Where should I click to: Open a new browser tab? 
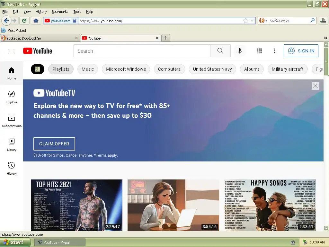pos(166,38)
